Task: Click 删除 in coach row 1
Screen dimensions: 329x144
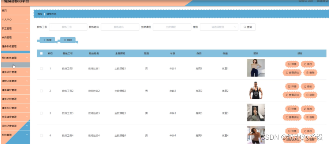Action: (x=310, y=72)
